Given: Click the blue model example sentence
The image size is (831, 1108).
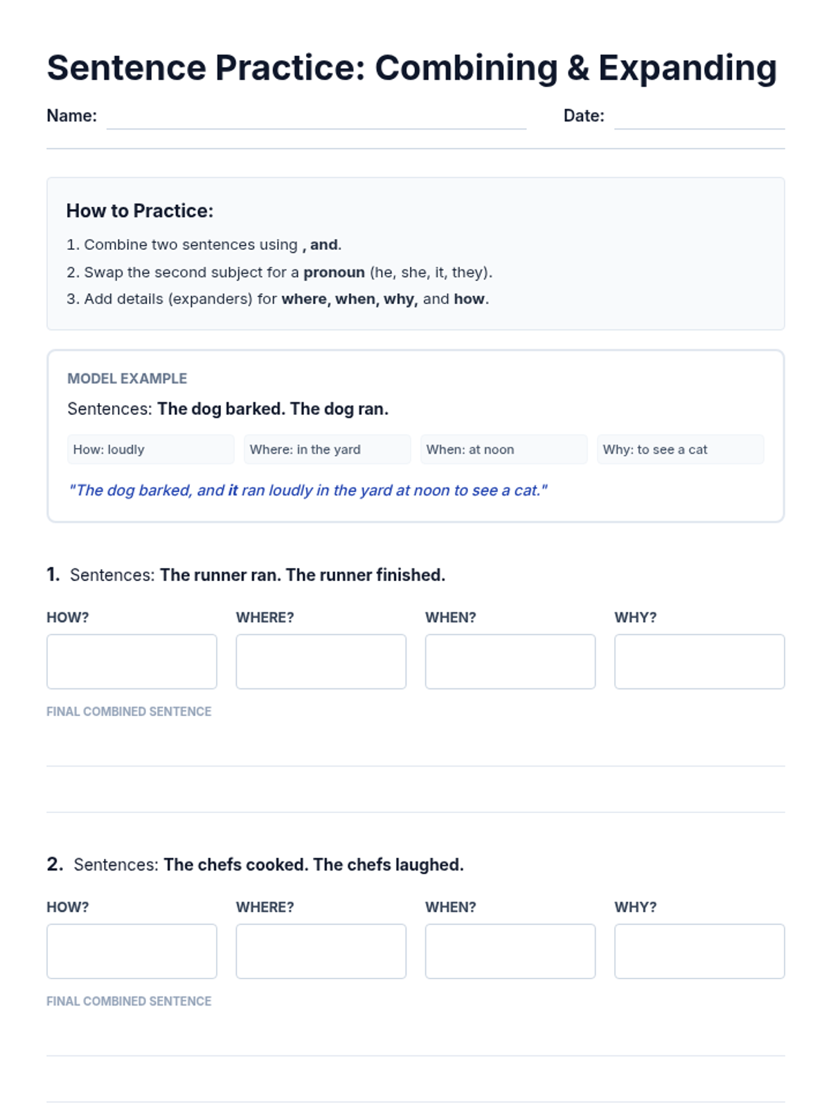Looking at the screenshot, I should point(307,490).
